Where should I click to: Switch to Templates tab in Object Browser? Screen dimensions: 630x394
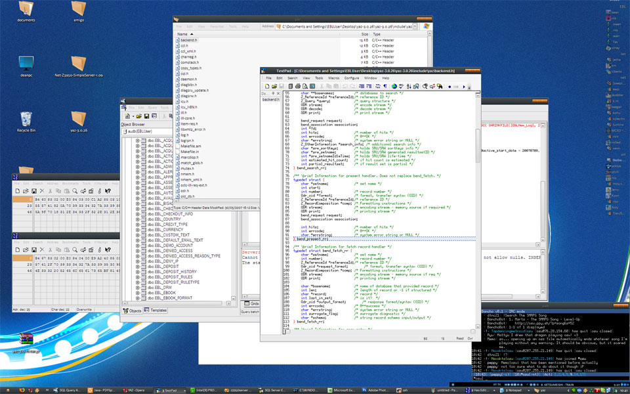pyautogui.click(x=156, y=311)
